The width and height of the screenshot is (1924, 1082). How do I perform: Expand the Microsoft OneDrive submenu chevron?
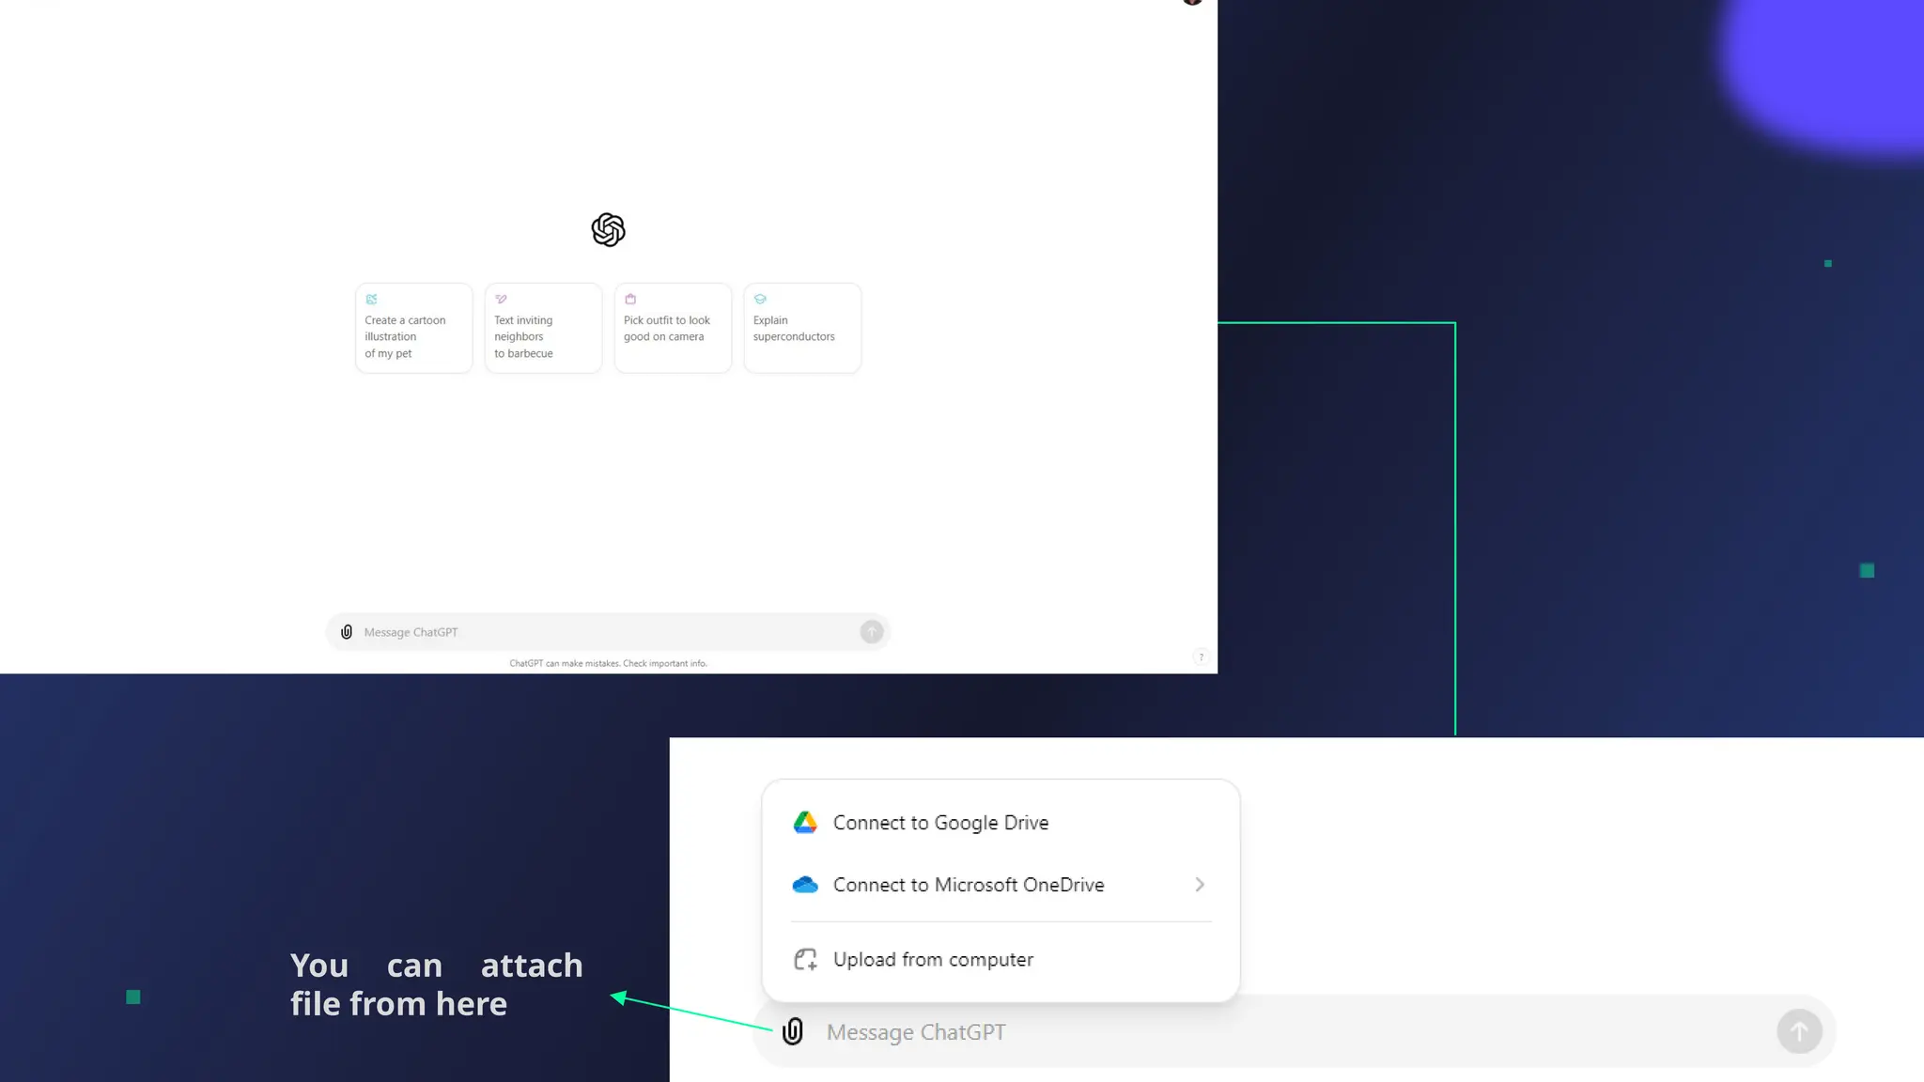pos(1200,885)
